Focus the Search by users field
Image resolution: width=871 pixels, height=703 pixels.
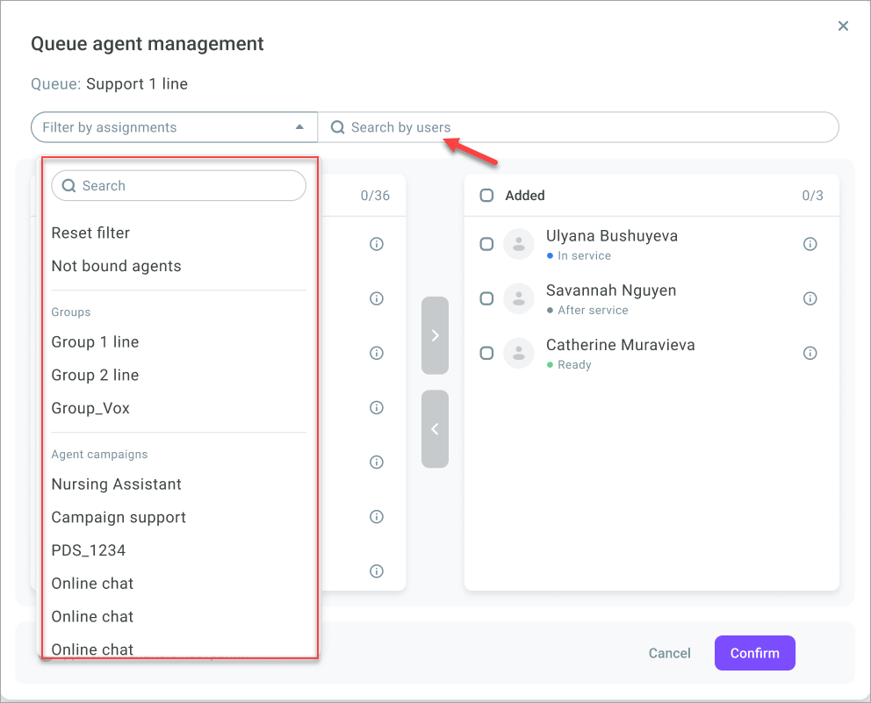pos(578,127)
